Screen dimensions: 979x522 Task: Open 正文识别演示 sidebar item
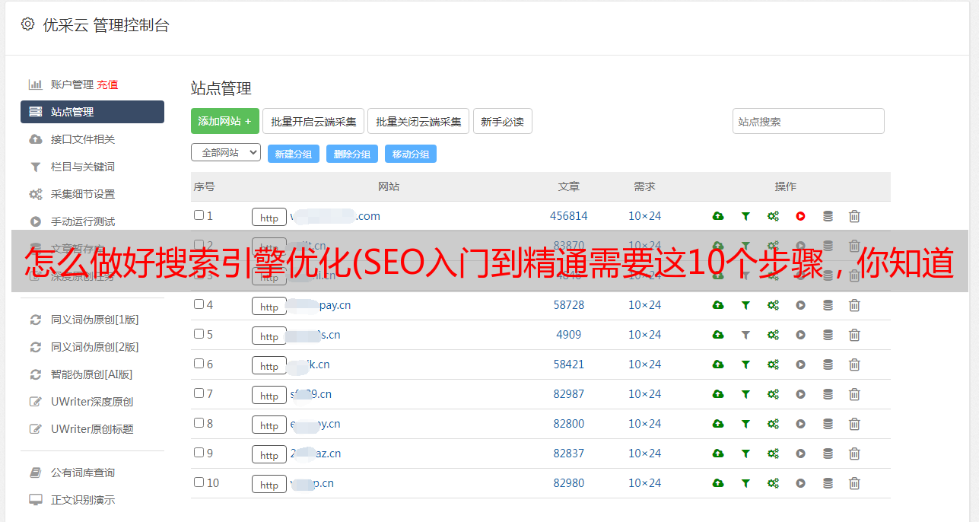pyautogui.click(x=83, y=500)
